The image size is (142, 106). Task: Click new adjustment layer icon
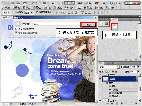click(x=122, y=103)
